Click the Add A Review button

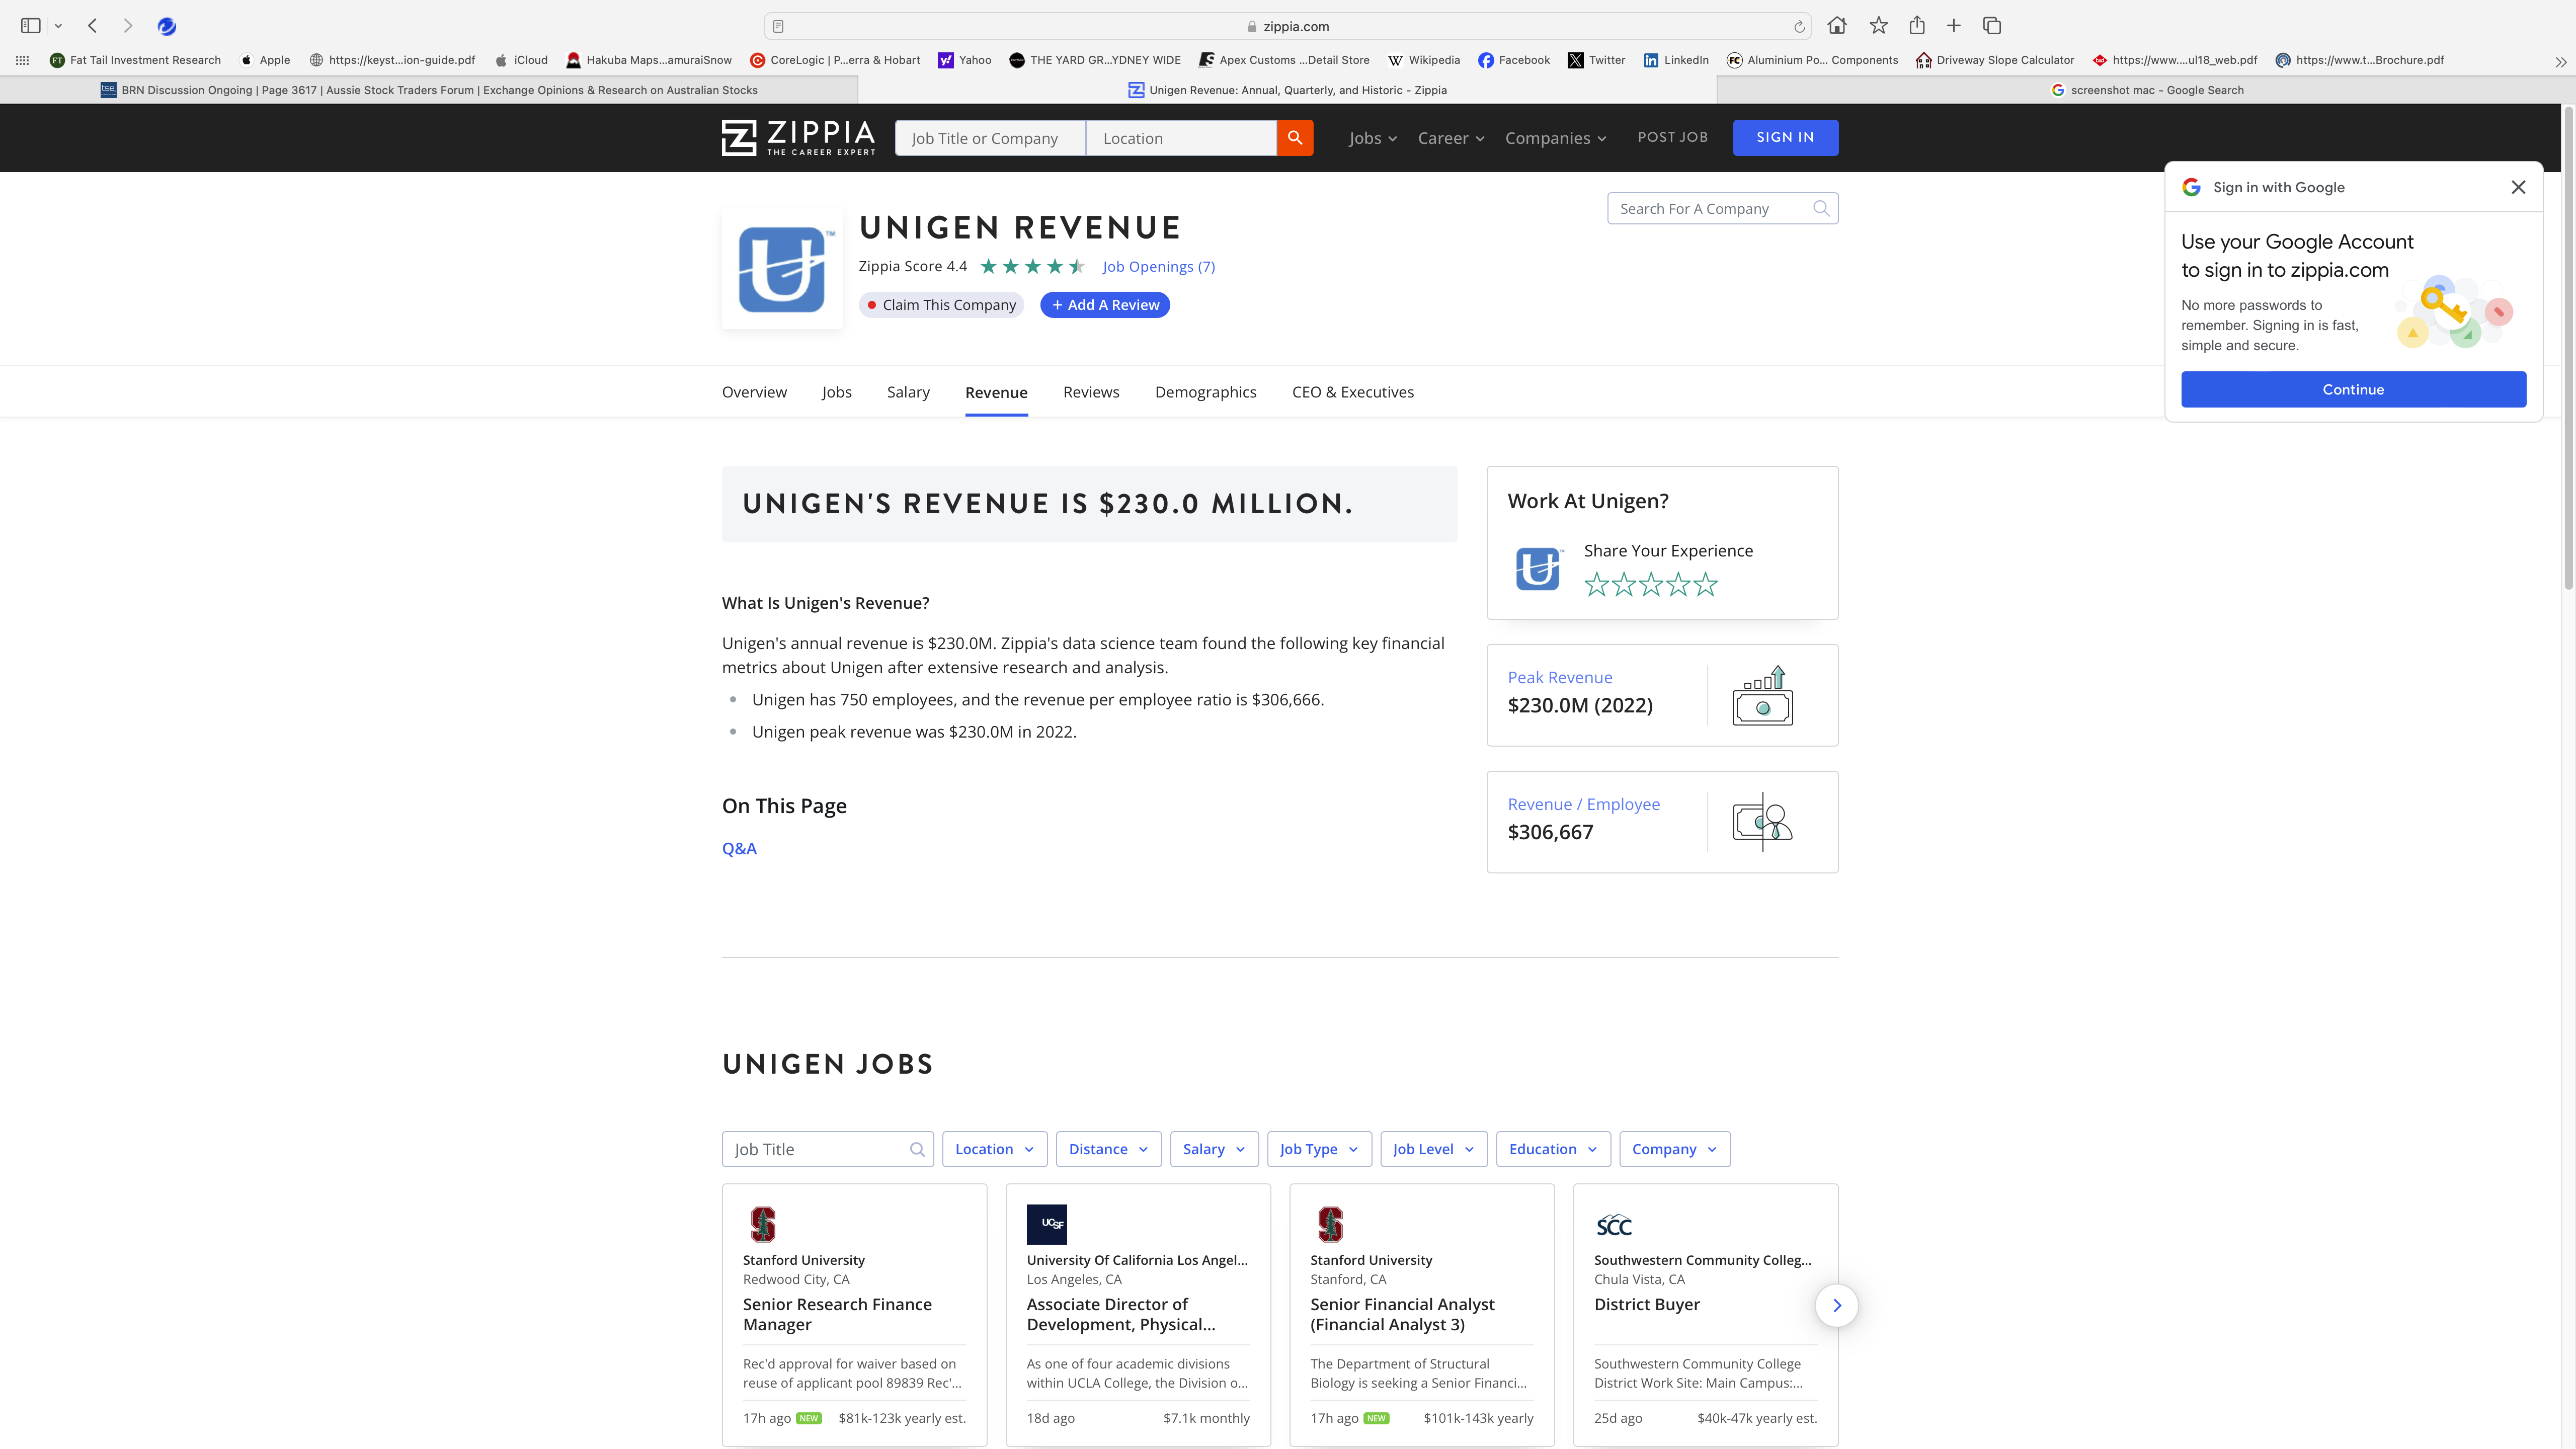tap(1105, 306)
